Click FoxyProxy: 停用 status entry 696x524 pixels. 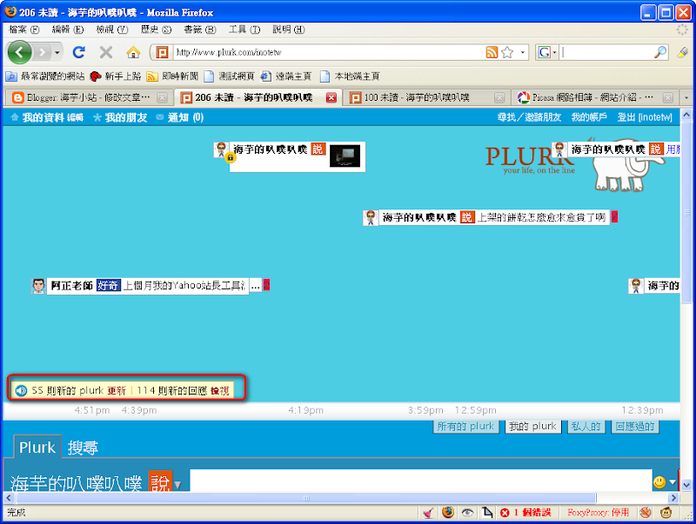pyautogui.click(x=598, y=513)
